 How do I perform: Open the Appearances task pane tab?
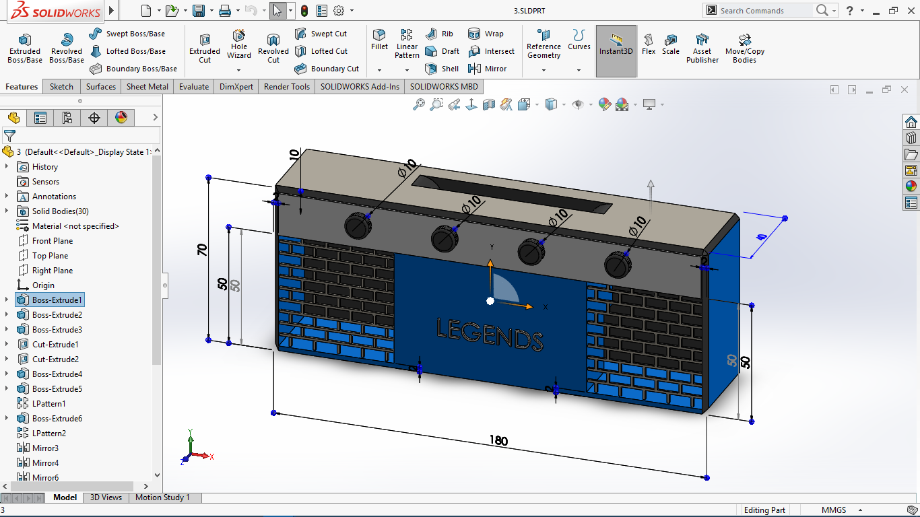(911, 186)
